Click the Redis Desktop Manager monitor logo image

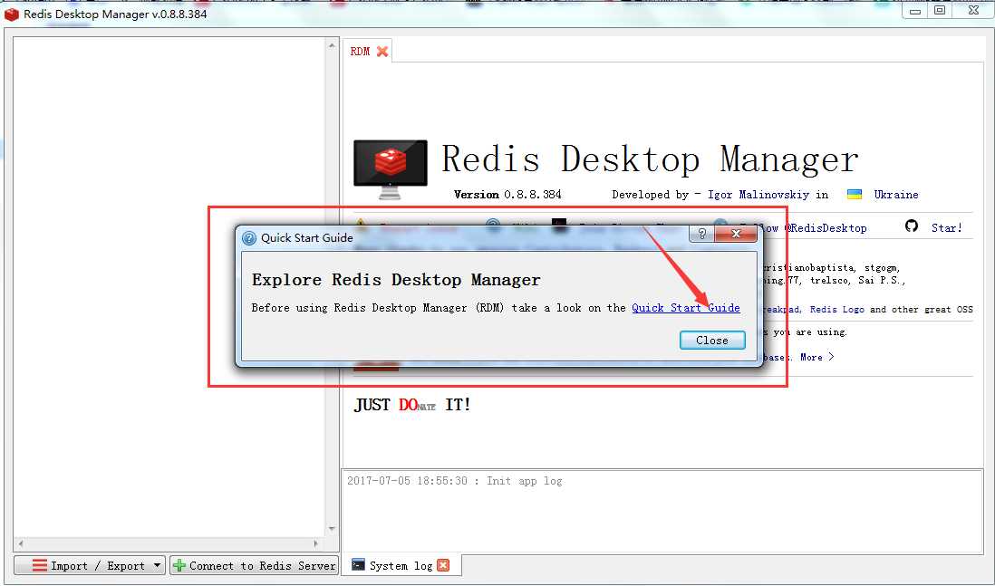[391, 169]
